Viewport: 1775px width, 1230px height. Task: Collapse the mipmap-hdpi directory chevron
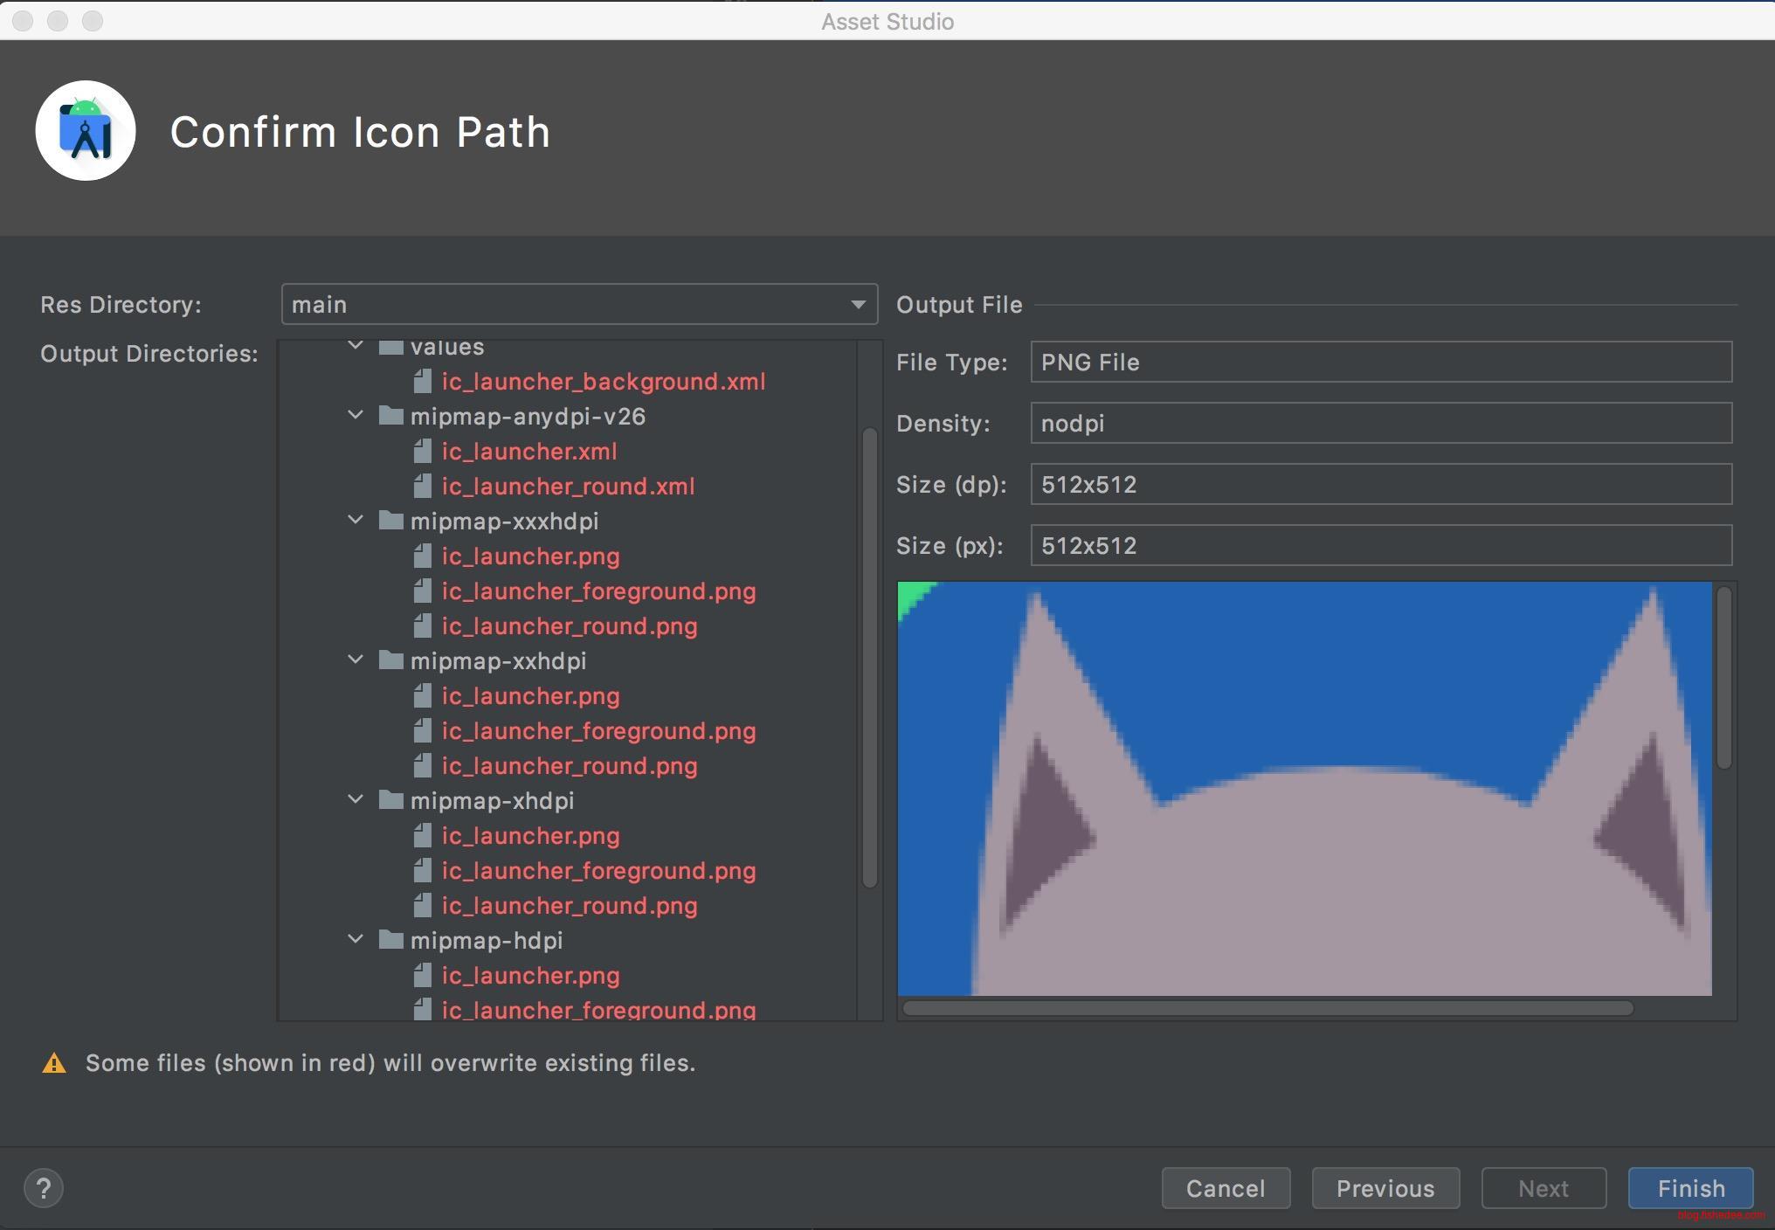tap(356, 939)
